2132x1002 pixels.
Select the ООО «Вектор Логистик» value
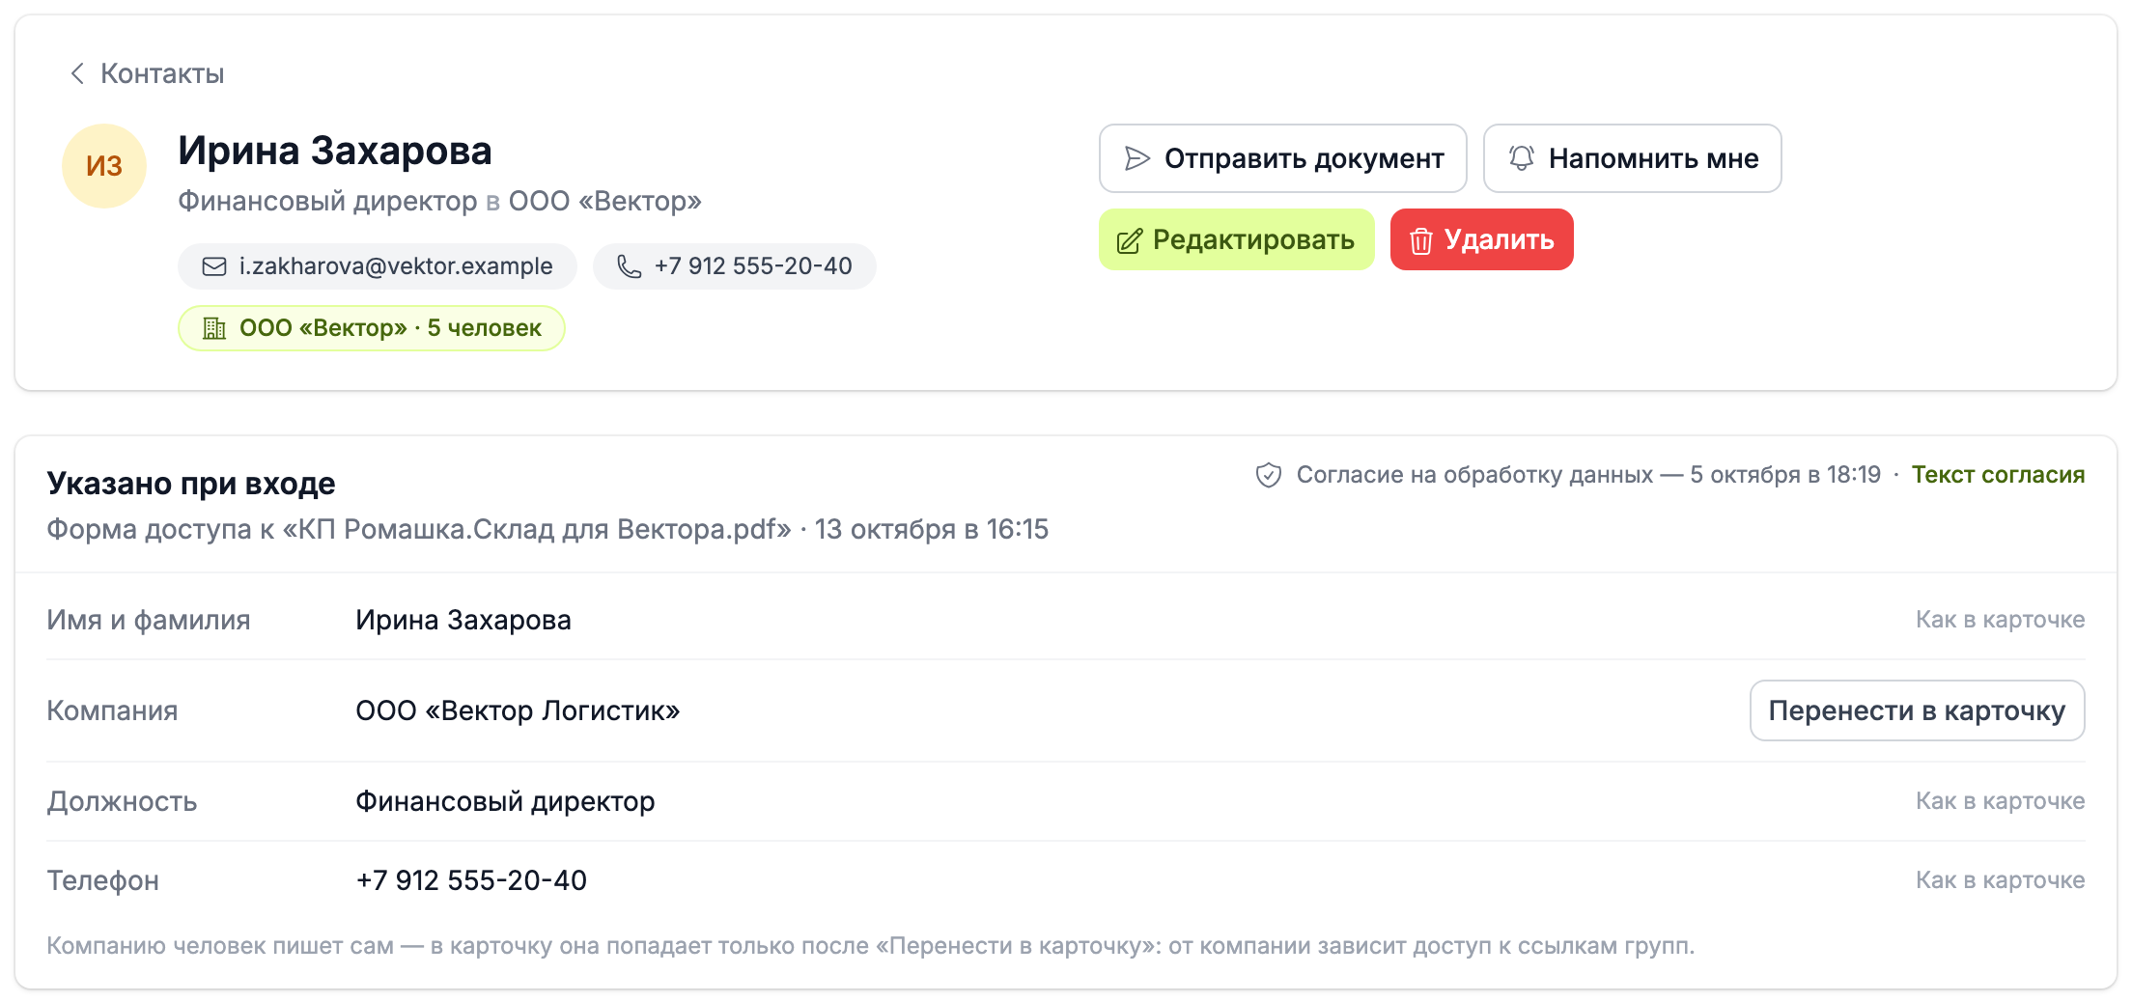518,710
